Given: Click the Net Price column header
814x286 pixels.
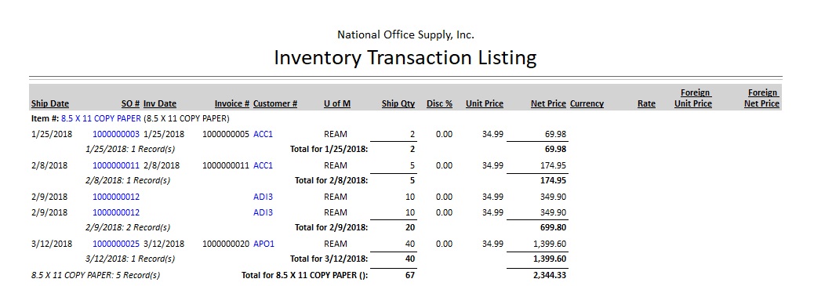Looking at the screenshot, I should click(x=548, y=103).
